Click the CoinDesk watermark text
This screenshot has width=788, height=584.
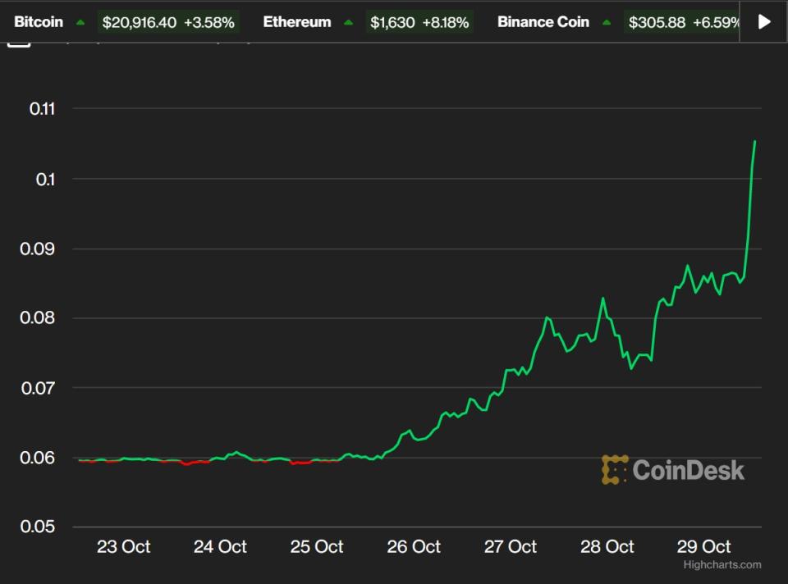(688, 470)
